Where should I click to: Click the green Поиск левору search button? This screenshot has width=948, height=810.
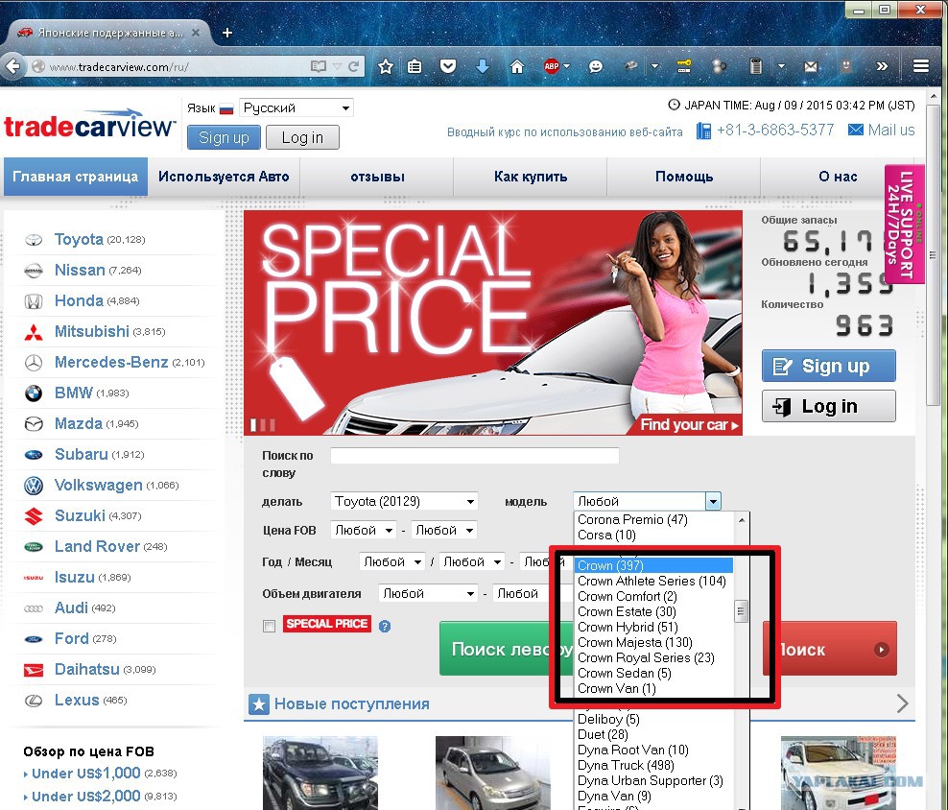click(x=507, y=649)
